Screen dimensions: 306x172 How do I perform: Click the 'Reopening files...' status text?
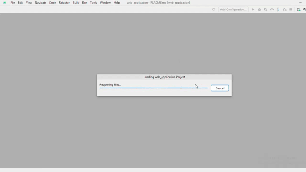pos(110,84)
